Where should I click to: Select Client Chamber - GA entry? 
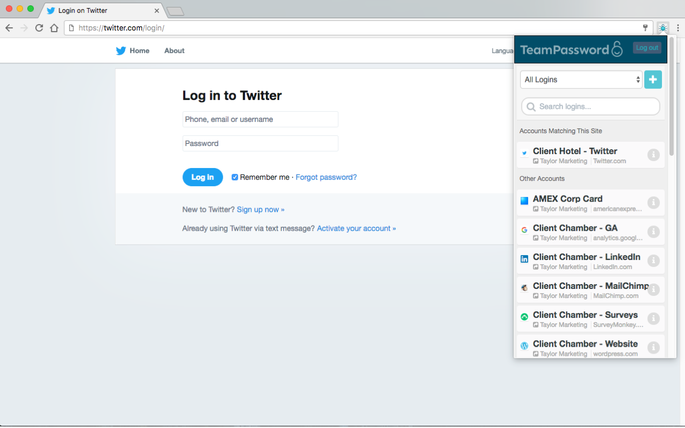pos(591,232)
